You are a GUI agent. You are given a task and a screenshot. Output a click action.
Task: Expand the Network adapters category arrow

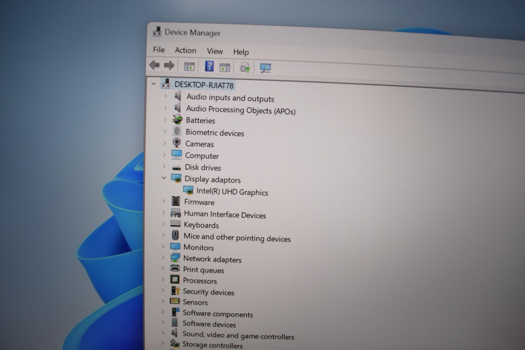click(x=163, y=257)
